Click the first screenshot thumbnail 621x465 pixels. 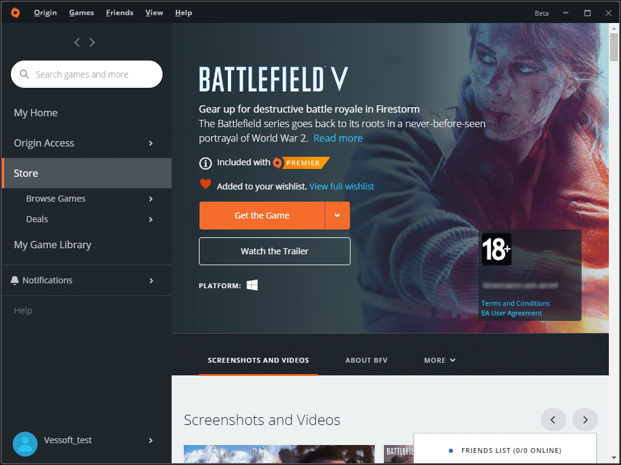(279, 454)
